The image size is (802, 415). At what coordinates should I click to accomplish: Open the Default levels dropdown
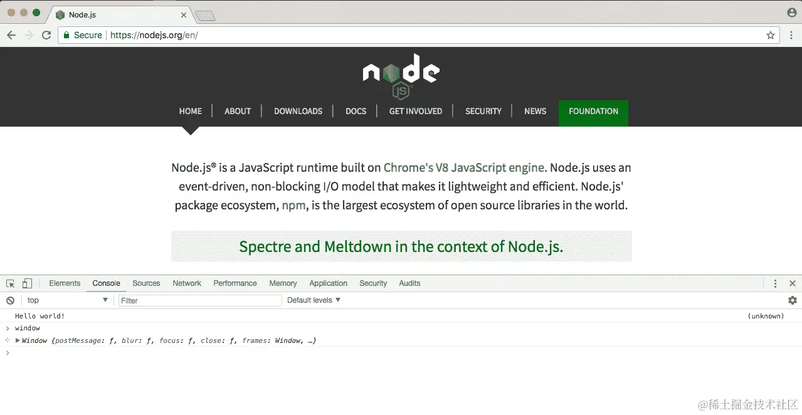pyautogui.click(x=314, y=300)
